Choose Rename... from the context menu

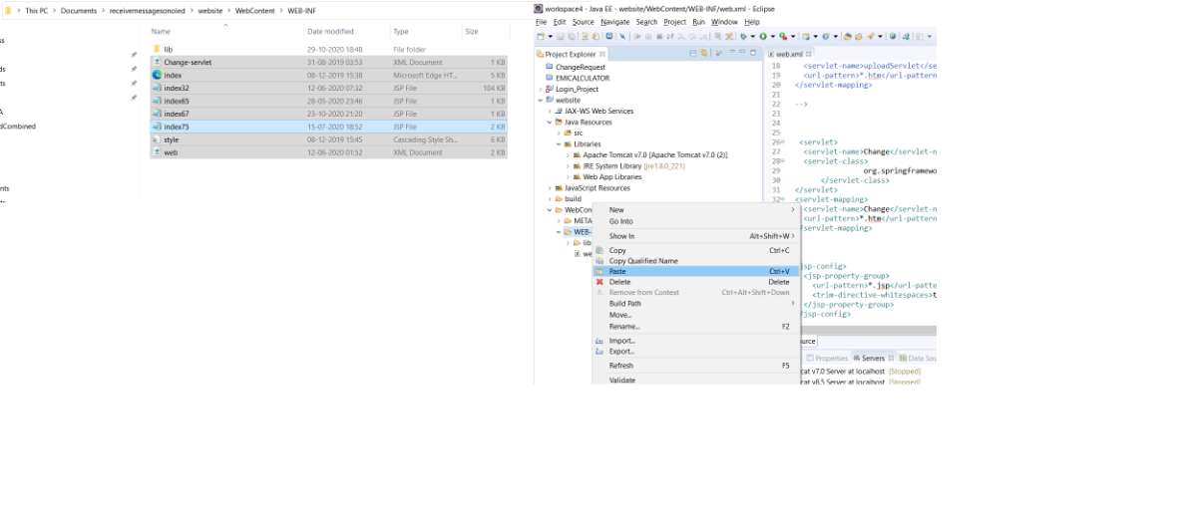(696, 326)
